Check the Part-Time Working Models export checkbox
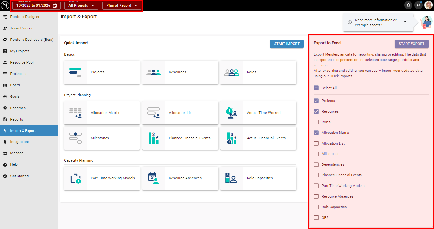434x229 pixels. point(316,186)
